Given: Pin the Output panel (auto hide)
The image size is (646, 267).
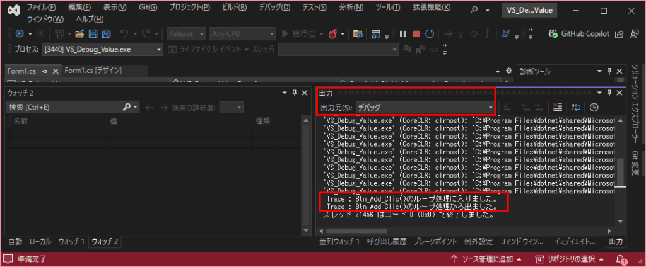Looking at the screenshot, I should pyautogui.click(x=609, y=93).
